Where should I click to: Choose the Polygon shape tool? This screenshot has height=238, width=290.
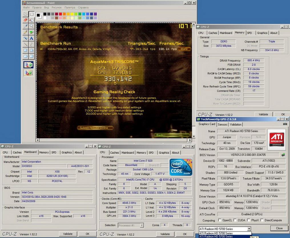click(x=32, y=50)
